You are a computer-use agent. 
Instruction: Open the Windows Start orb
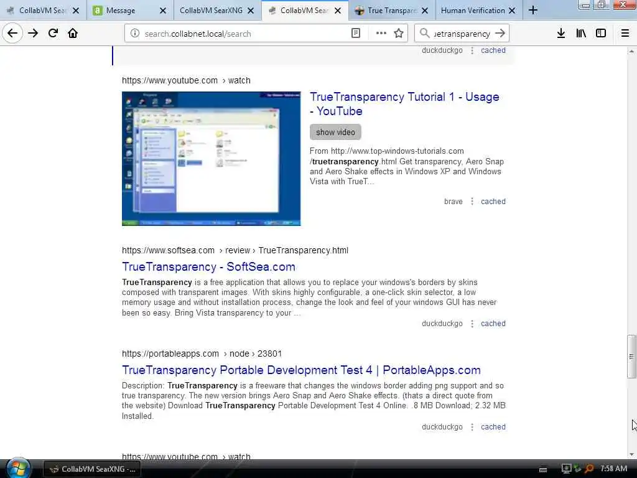[x=18, y=468]
